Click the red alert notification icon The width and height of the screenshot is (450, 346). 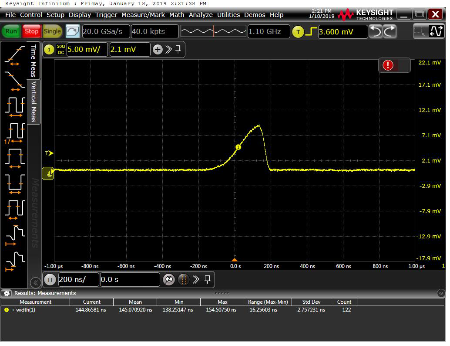(388, 65)
